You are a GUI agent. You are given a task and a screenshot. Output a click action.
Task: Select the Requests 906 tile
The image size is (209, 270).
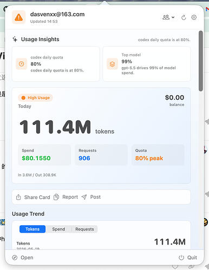[101, 155]
